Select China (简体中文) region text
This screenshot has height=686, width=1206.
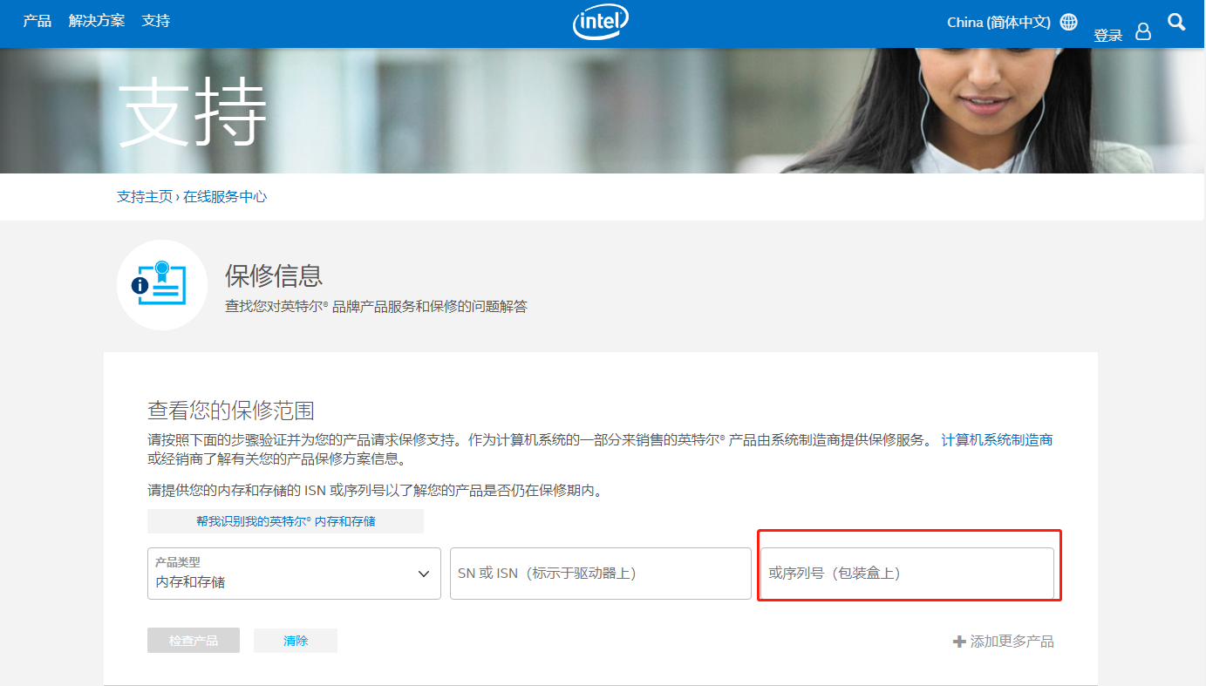(x=998, y=22)
